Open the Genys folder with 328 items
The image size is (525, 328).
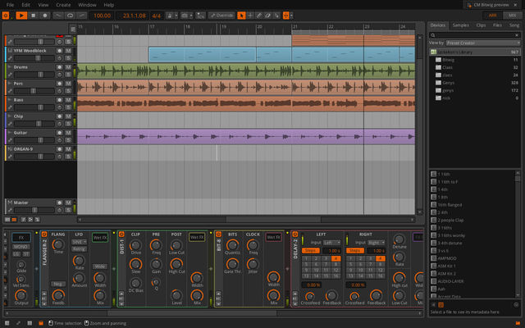tap(474, 83)
